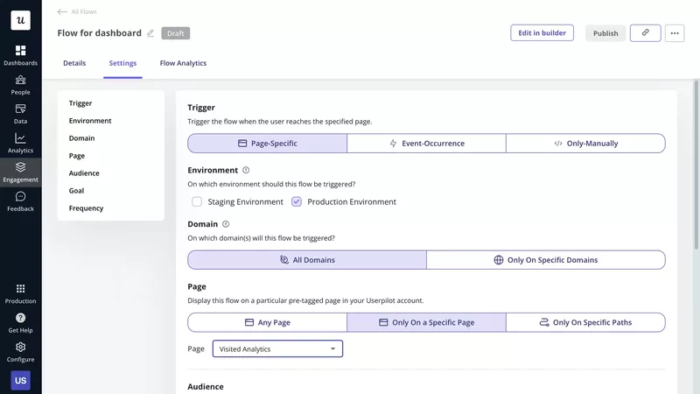Click the pencil icon to rename flow
Screen dimensions: 700x394
[150, 33]
